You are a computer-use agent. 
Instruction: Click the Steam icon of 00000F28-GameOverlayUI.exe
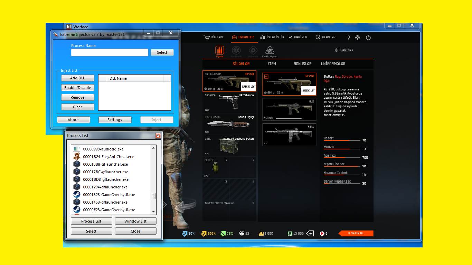click(77, 210)
